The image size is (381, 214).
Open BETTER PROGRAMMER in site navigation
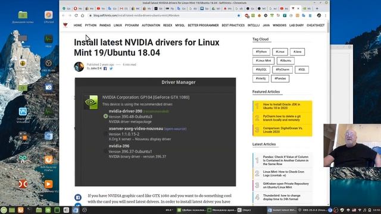click(203, 25)
